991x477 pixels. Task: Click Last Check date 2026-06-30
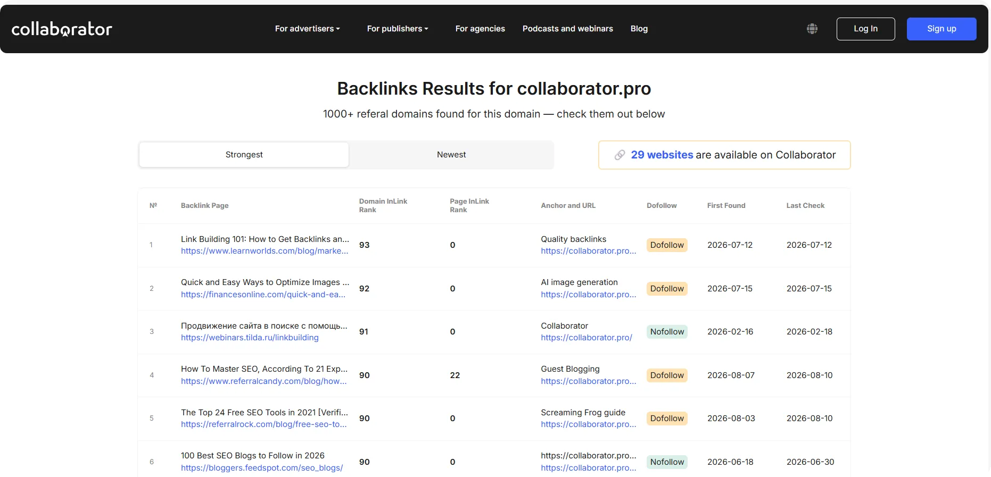[x=810, y=462]
